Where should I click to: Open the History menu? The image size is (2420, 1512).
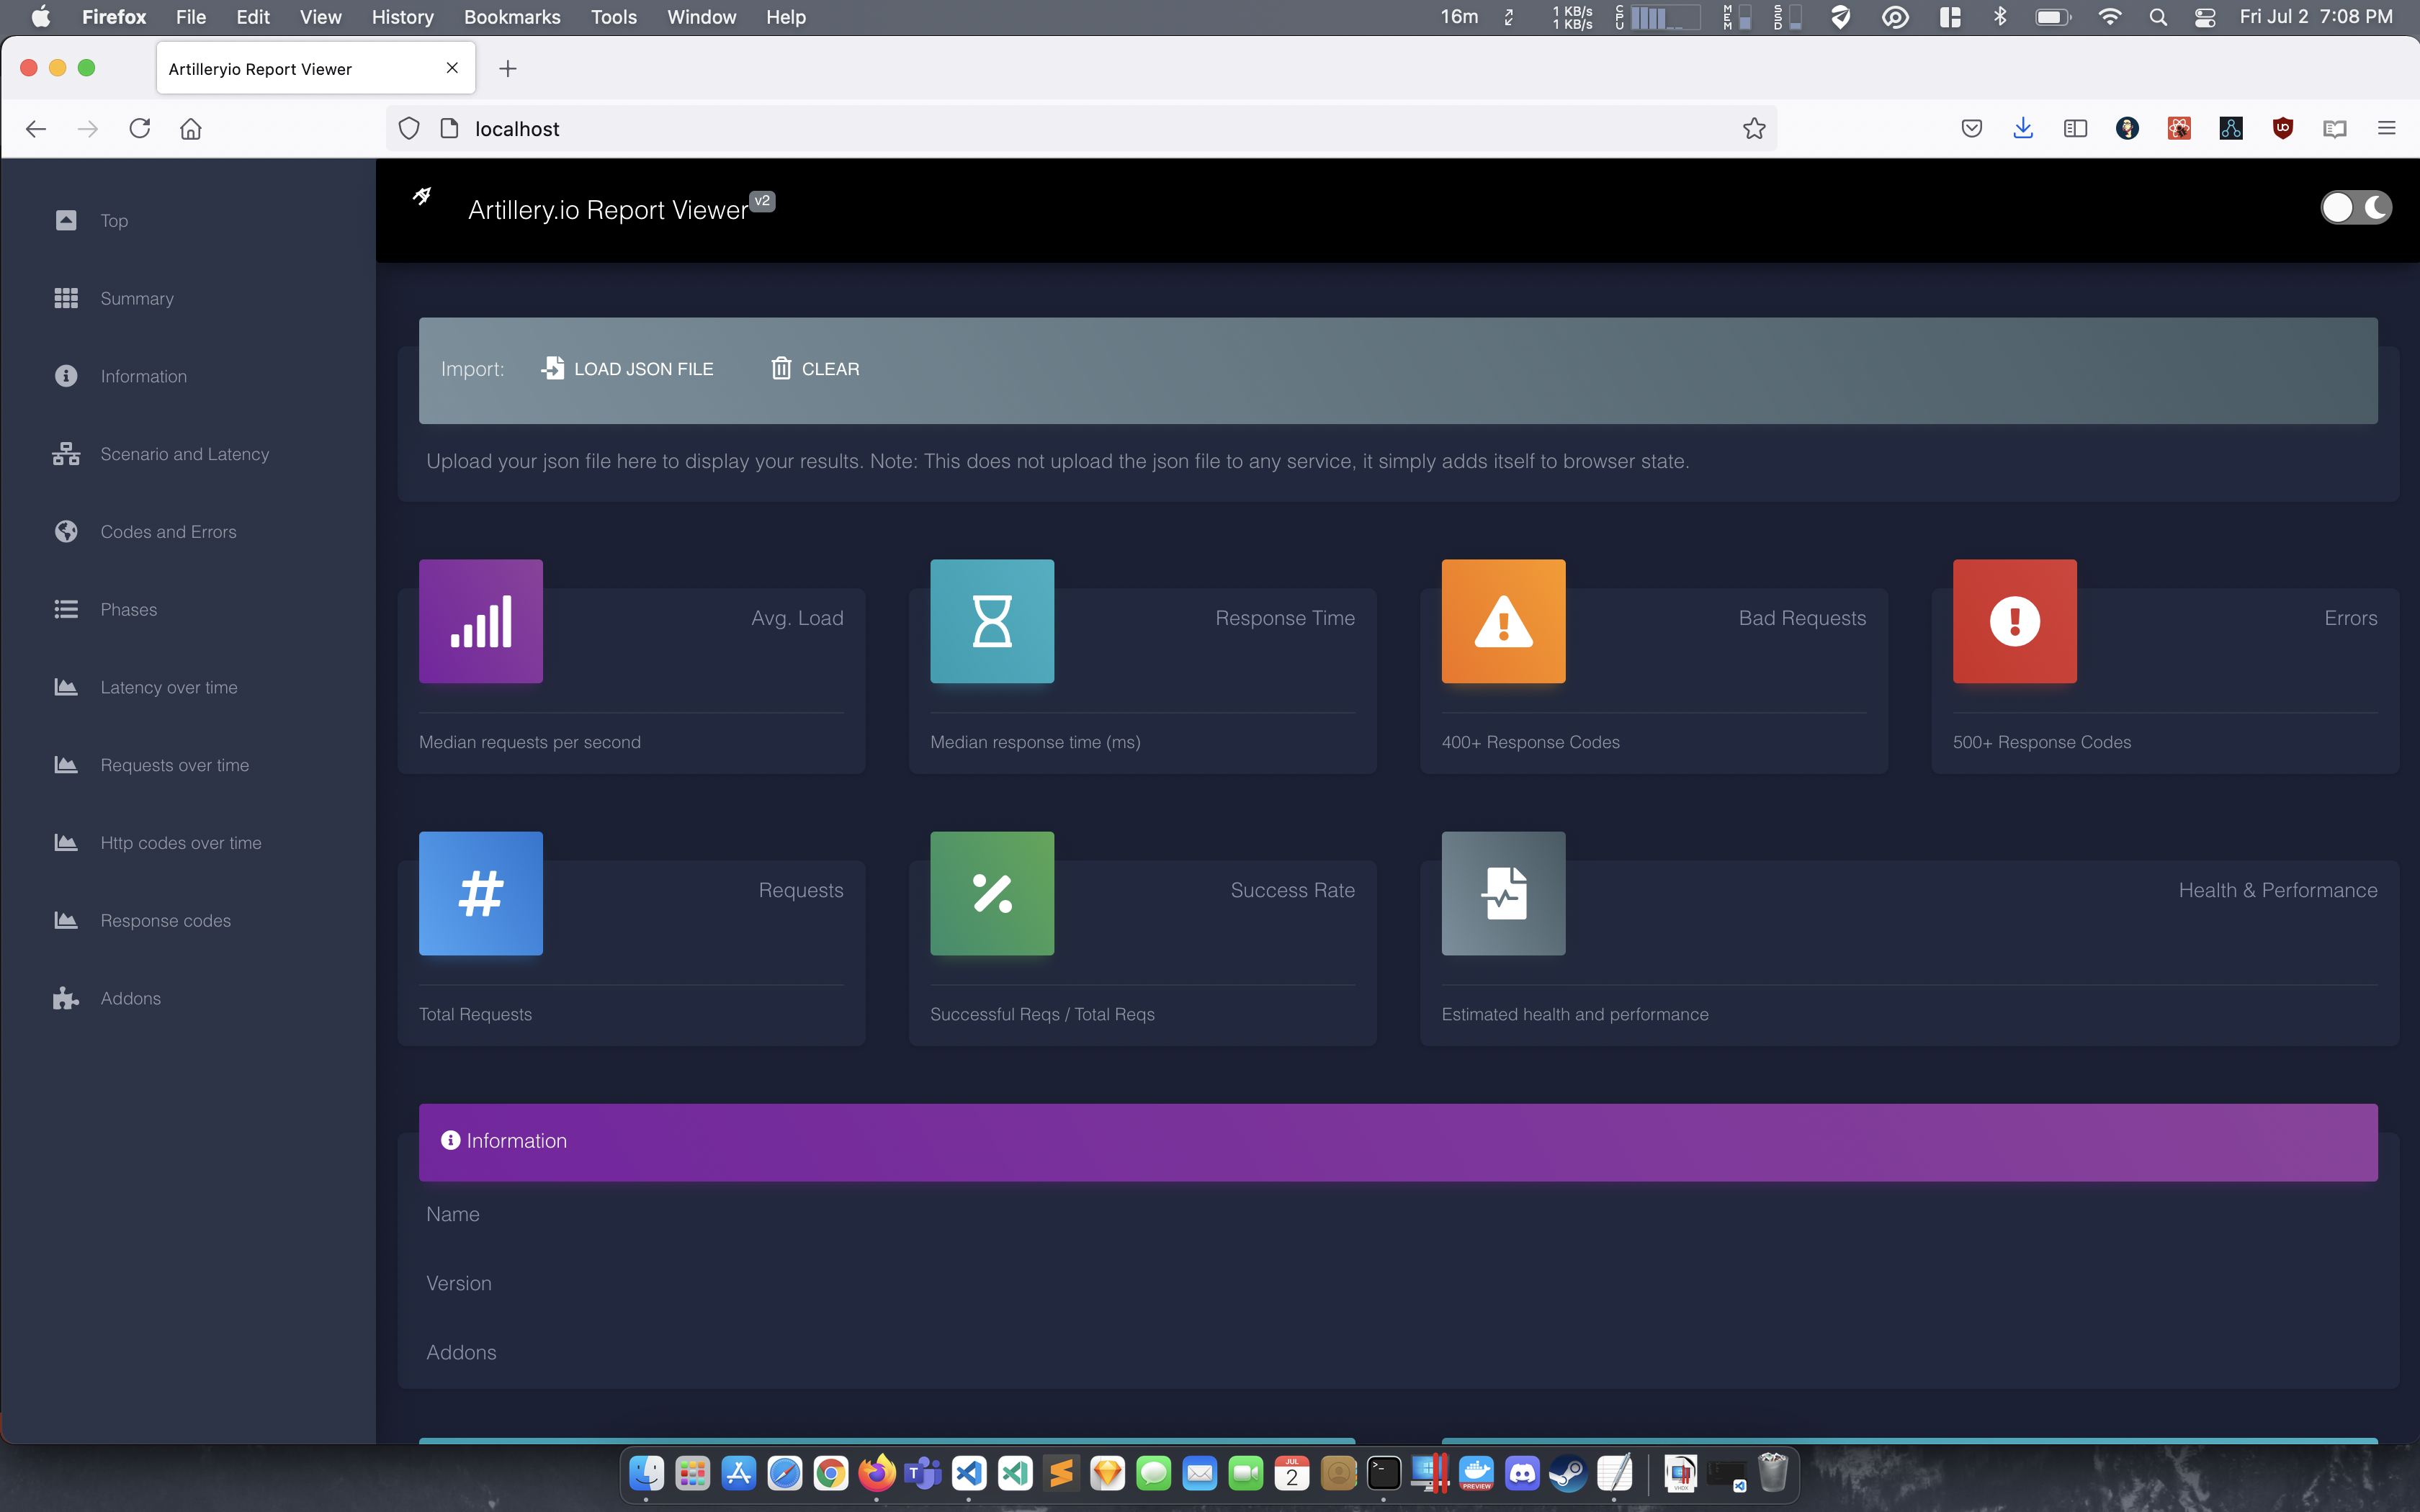click(402, 17)
